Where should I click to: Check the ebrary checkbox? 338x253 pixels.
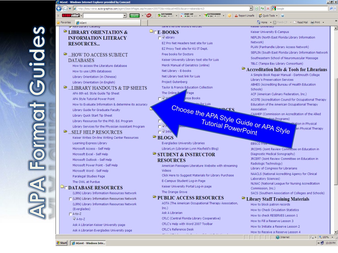click(x=160, y=38)
